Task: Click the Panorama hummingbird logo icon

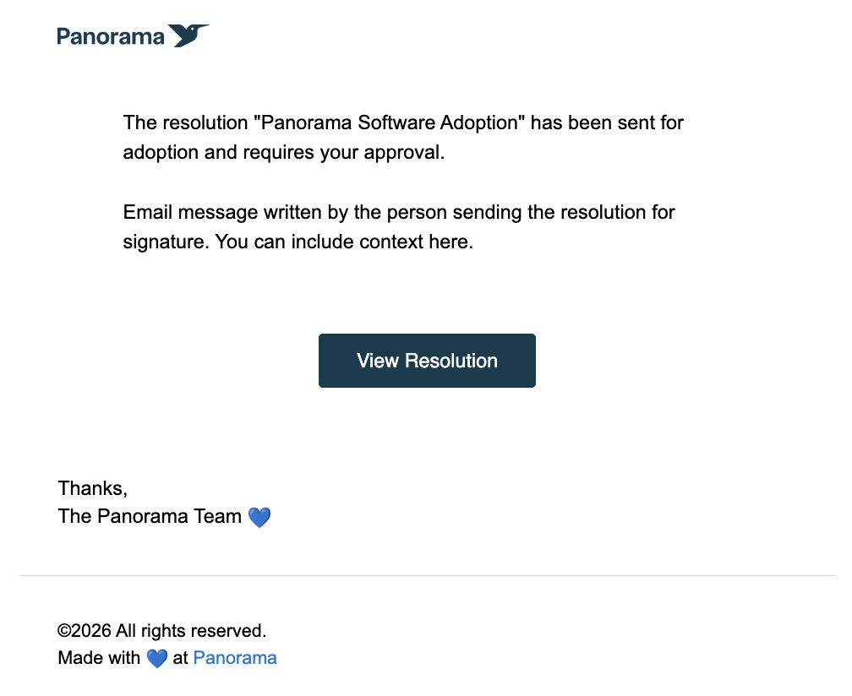Action: [188, 35]
